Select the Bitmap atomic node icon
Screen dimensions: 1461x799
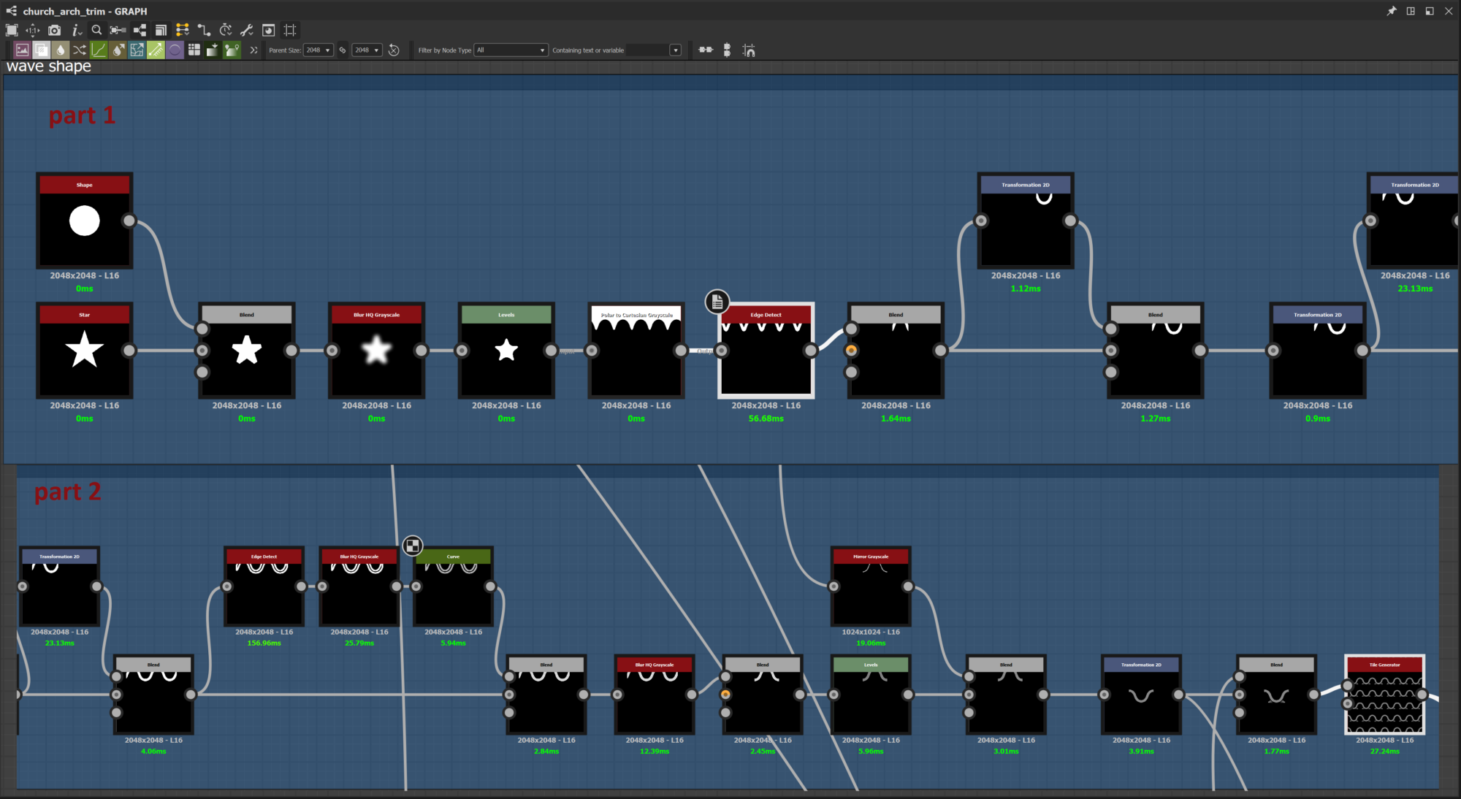(23, 50)
